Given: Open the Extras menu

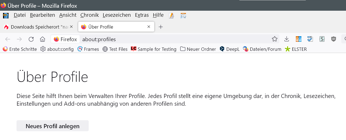Looking at the screenshot, I should (142, 15).
